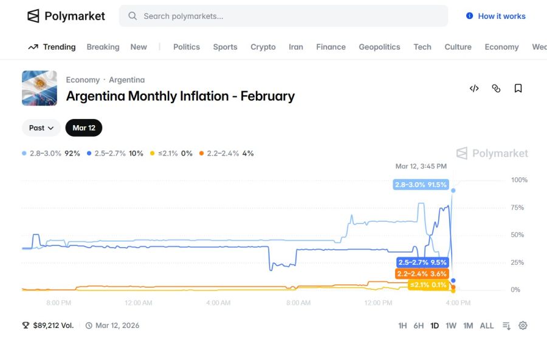Switch chart to 1W range

[x=450, y=326]
